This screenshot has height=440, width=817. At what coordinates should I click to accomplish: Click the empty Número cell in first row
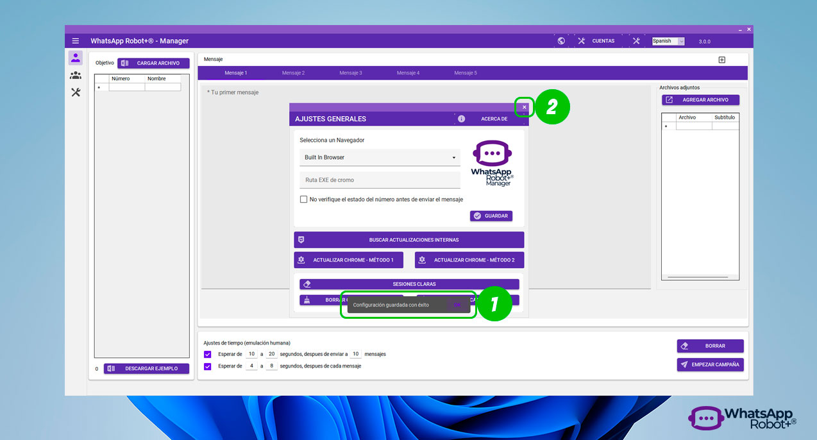coord(127,87)
